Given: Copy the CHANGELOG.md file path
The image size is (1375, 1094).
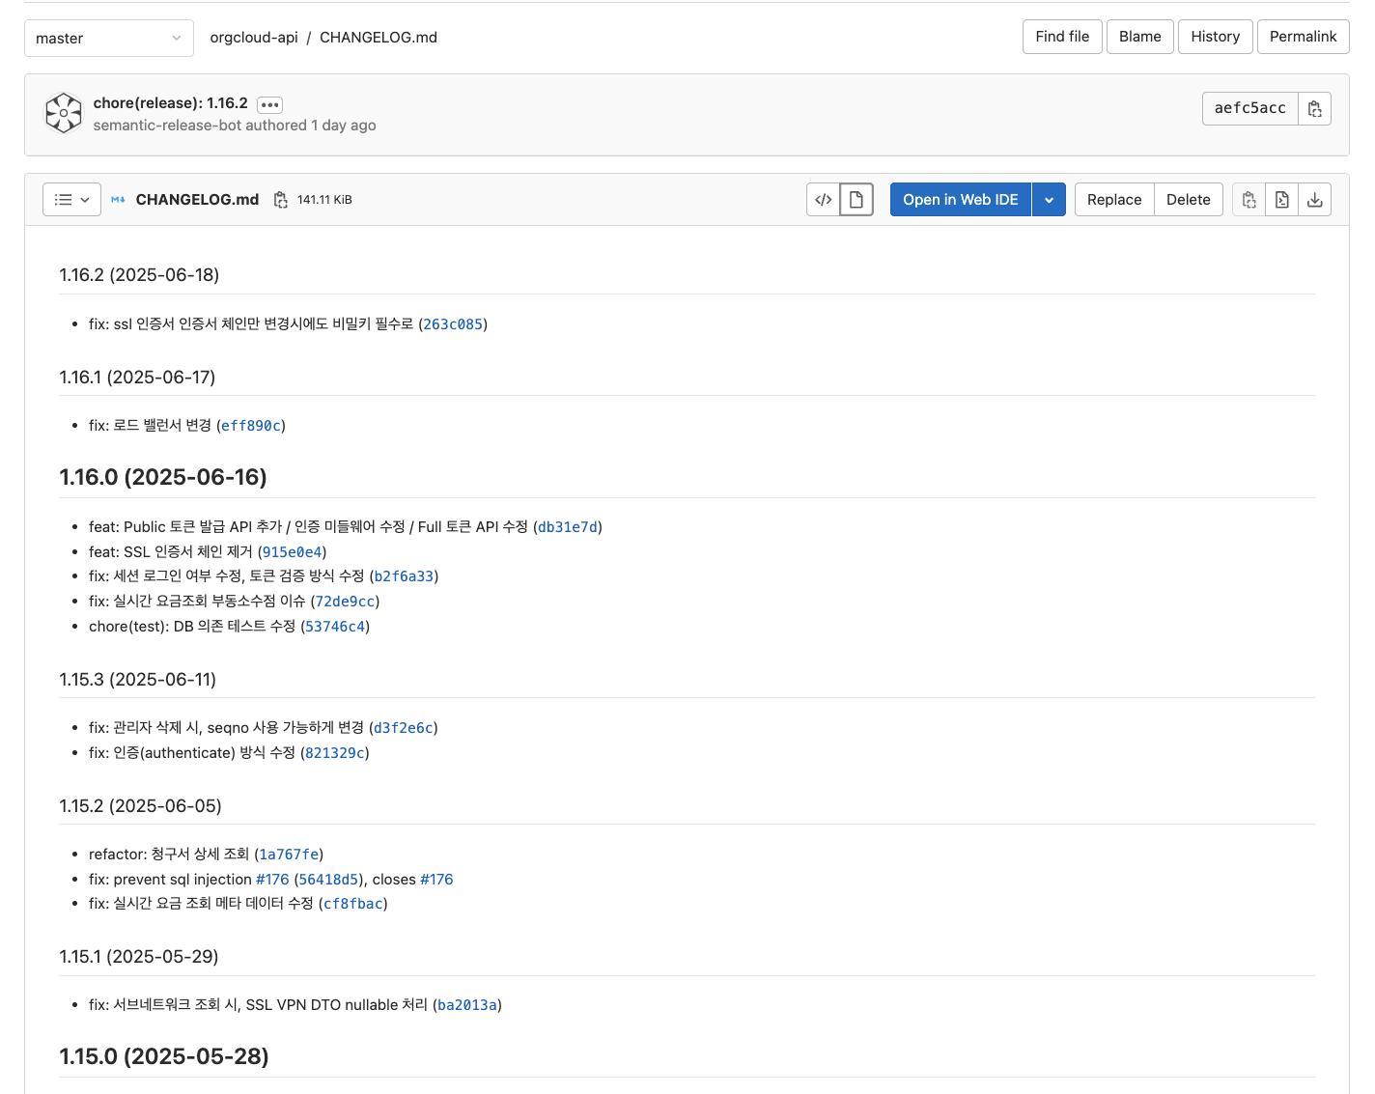Looking at the screenshot, I should [280, 200].
